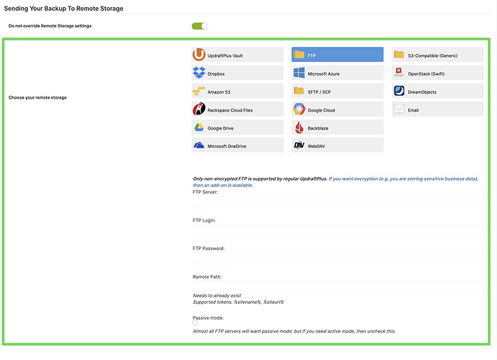Click 'Choose your remote storage' label
497x360 pixels.
coord(38,97)
